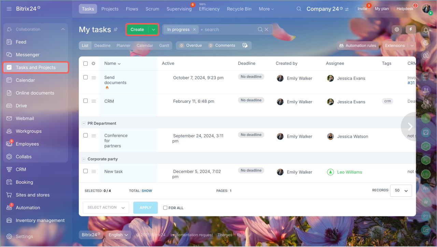Image resolution: width=437 pixels, height=247 pixels.
Task: Click the magnifier in the filter field
Action: point(260,30)
